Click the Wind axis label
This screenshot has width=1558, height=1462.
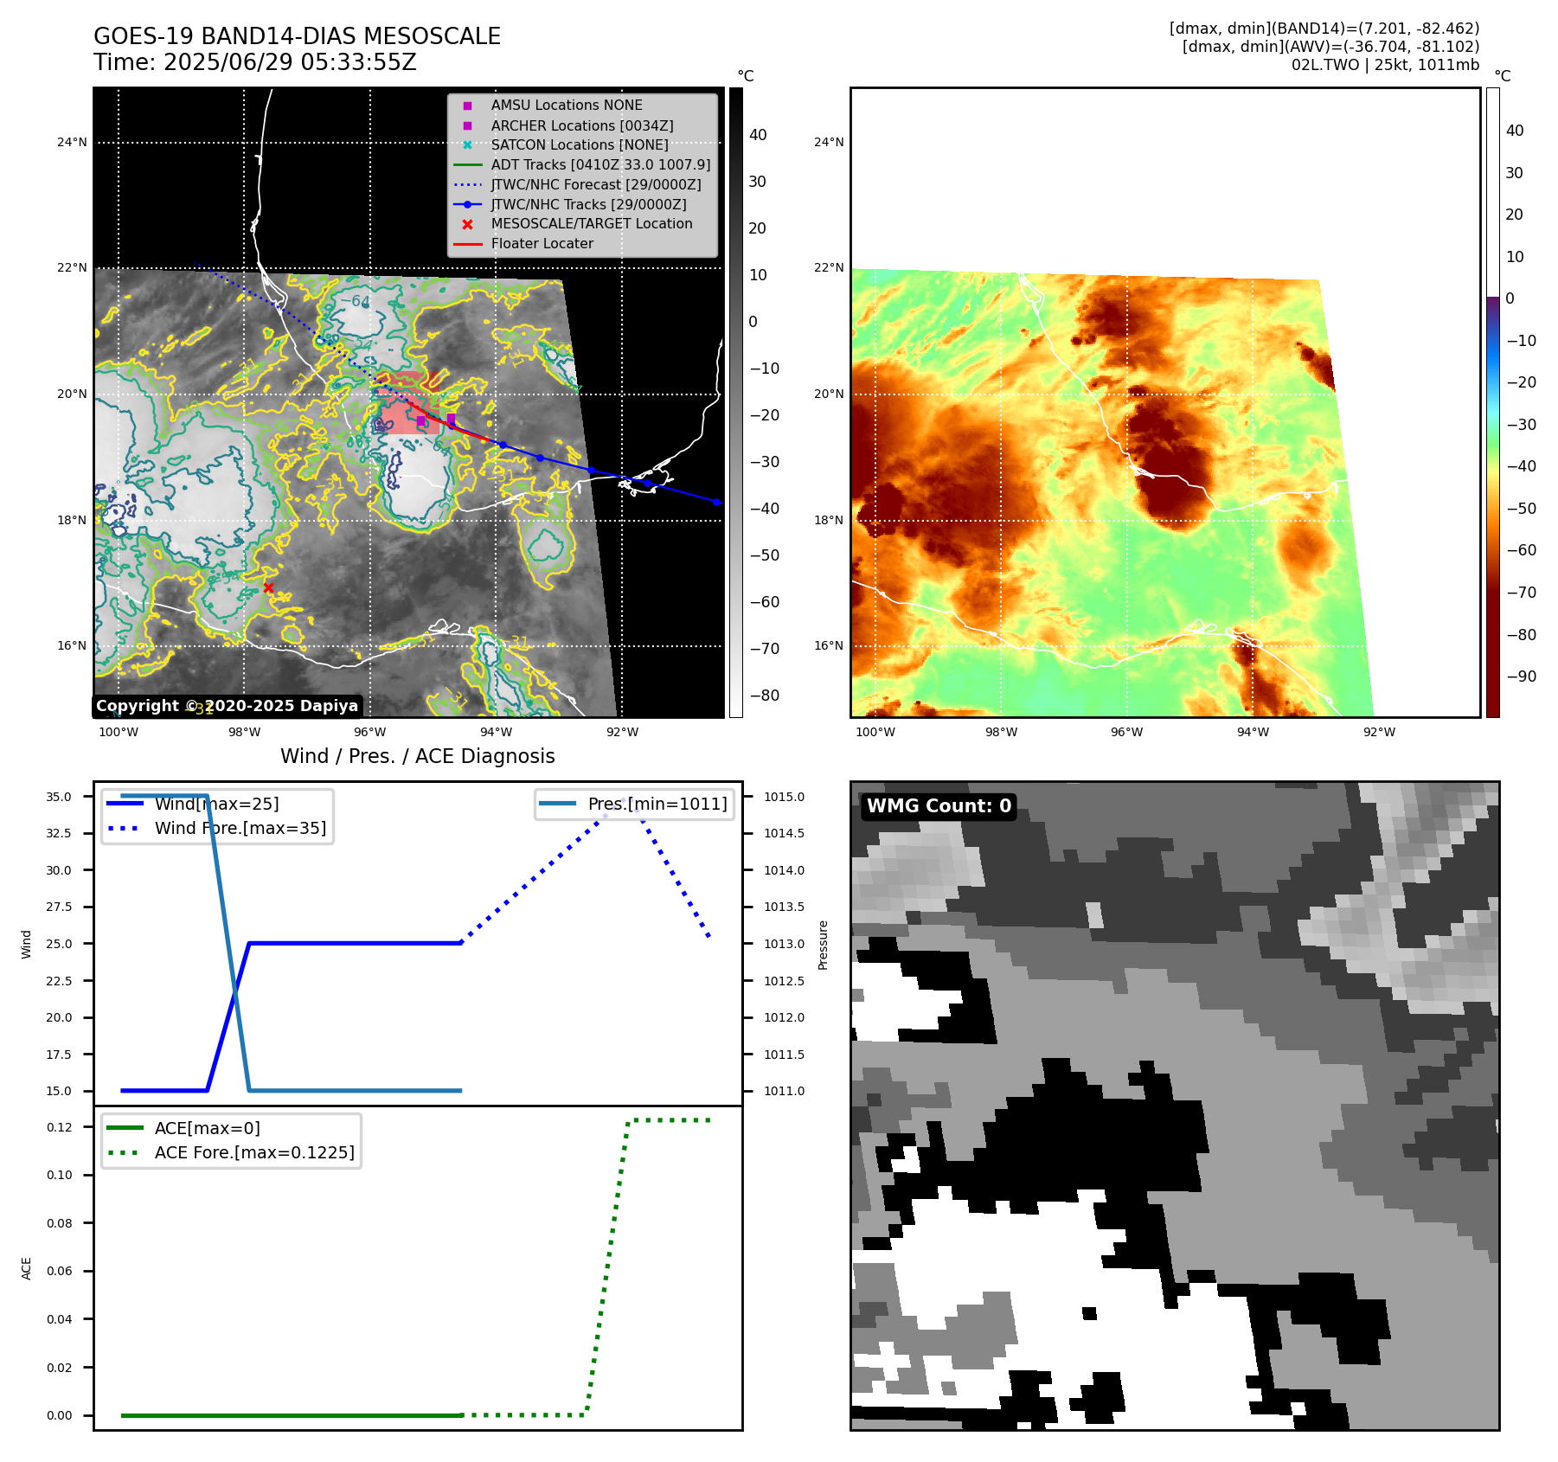tap(26, 945)
